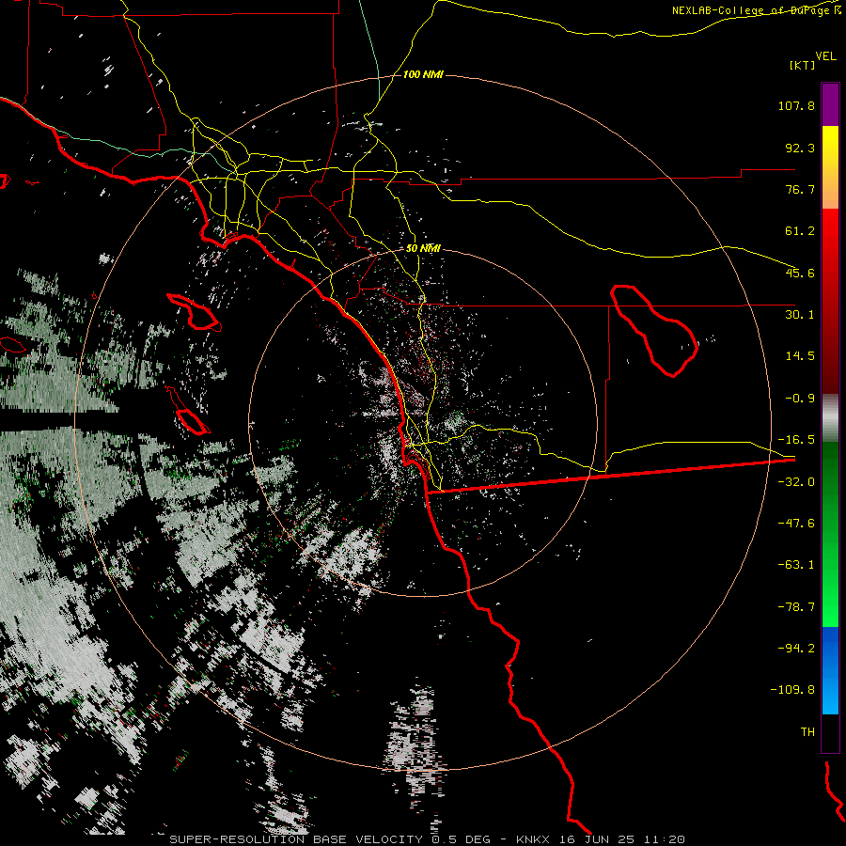
Task: Click the 11:20 timestamp in caption
Action: pyautogui.click(x=665, y=839)
